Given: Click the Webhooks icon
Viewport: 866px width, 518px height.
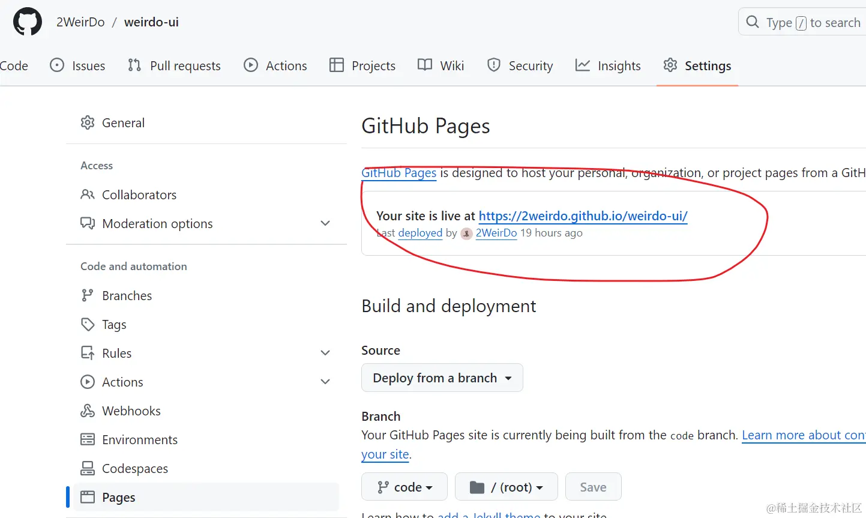Looking at the screenshot, I should point(88,411).
